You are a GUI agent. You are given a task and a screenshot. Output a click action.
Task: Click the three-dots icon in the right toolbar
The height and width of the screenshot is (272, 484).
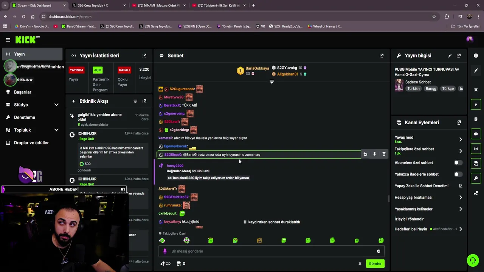476,193
